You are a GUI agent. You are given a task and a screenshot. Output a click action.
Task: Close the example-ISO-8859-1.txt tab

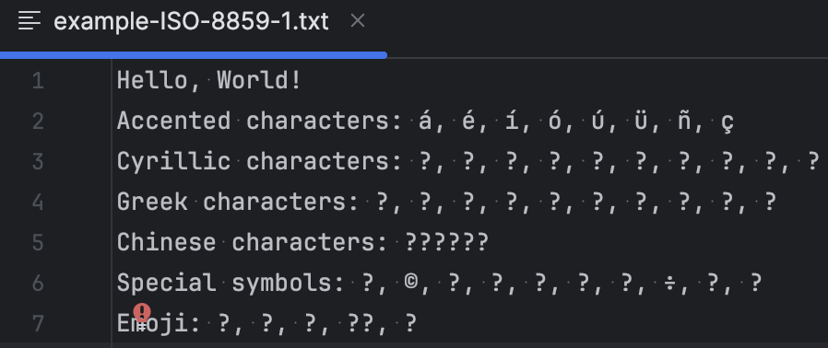(x=358, y=20)
